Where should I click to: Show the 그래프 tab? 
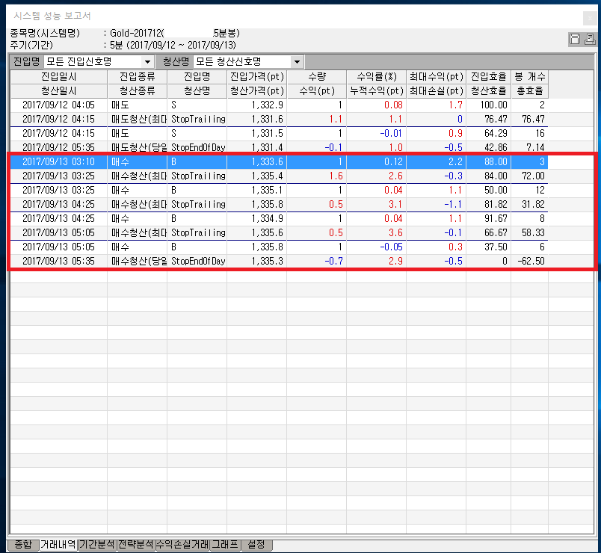(225, 545)
